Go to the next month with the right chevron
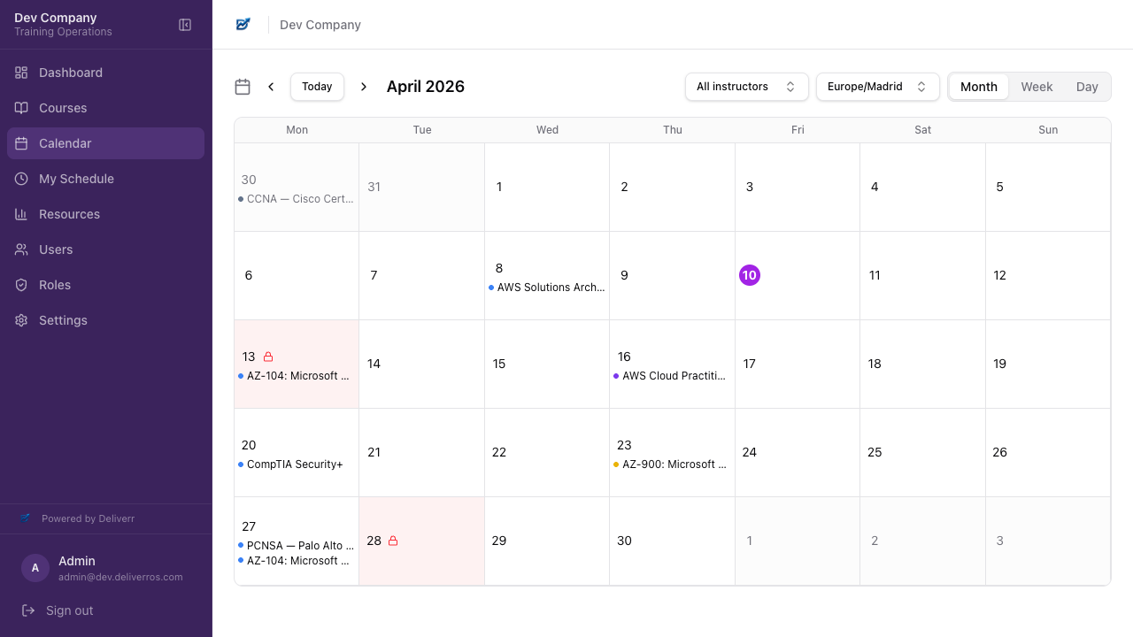The image size is (1133, 637). coord(363,87)
